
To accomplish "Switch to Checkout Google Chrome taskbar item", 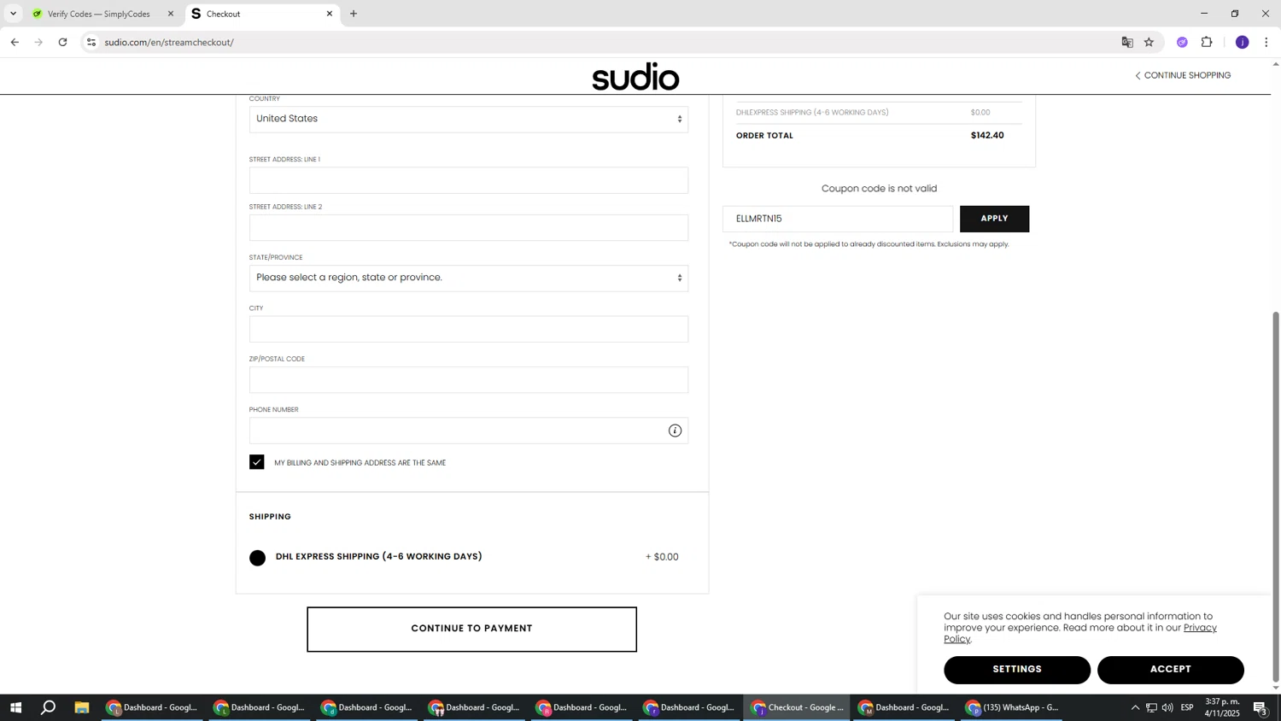I will (x=797, y=707).
